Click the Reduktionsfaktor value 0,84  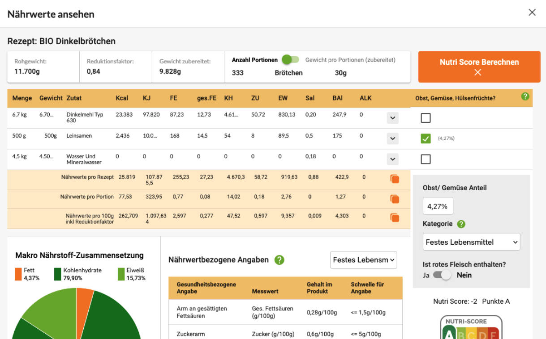(x=94, y=71)
